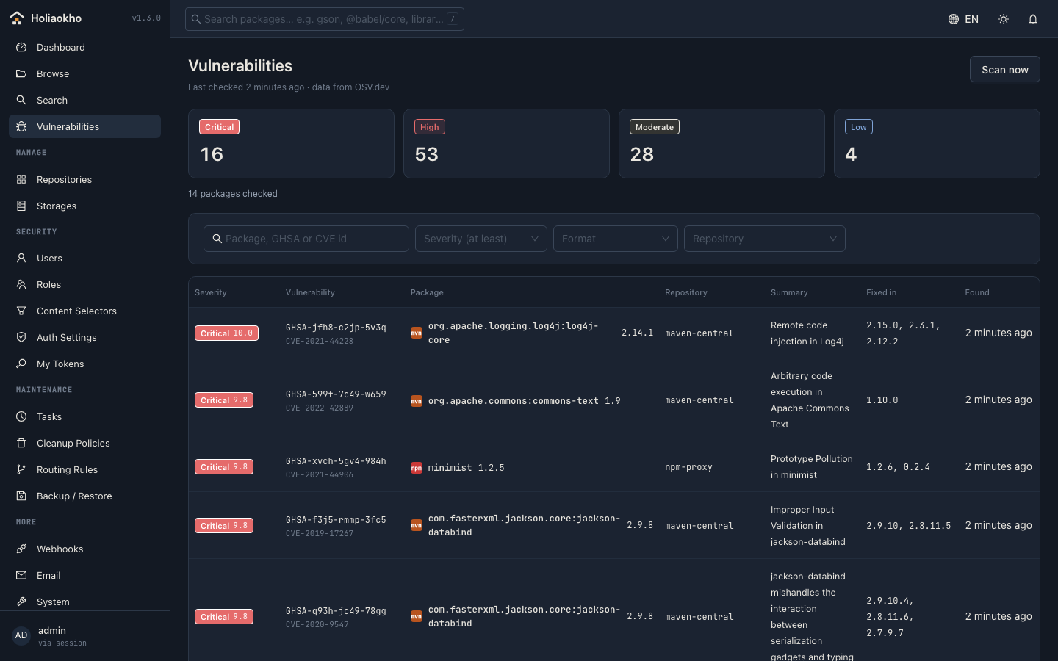This screenshot has height=661, width=1058.
Task: Click the Tasks clock icon
Action: point(21,416)
